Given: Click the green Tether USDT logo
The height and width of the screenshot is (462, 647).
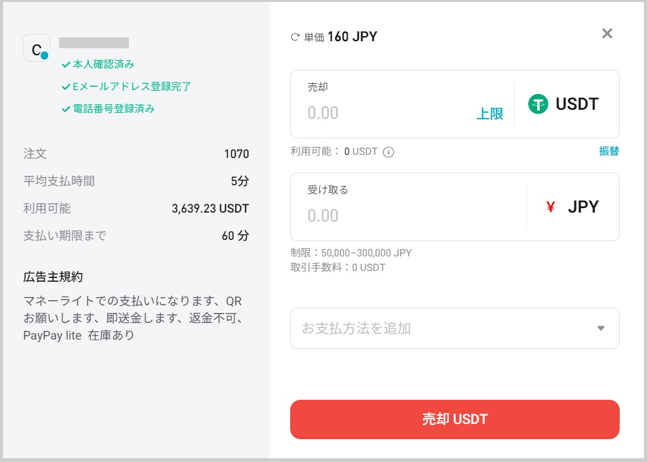Looking at the screenshot, I should [538, 104].
